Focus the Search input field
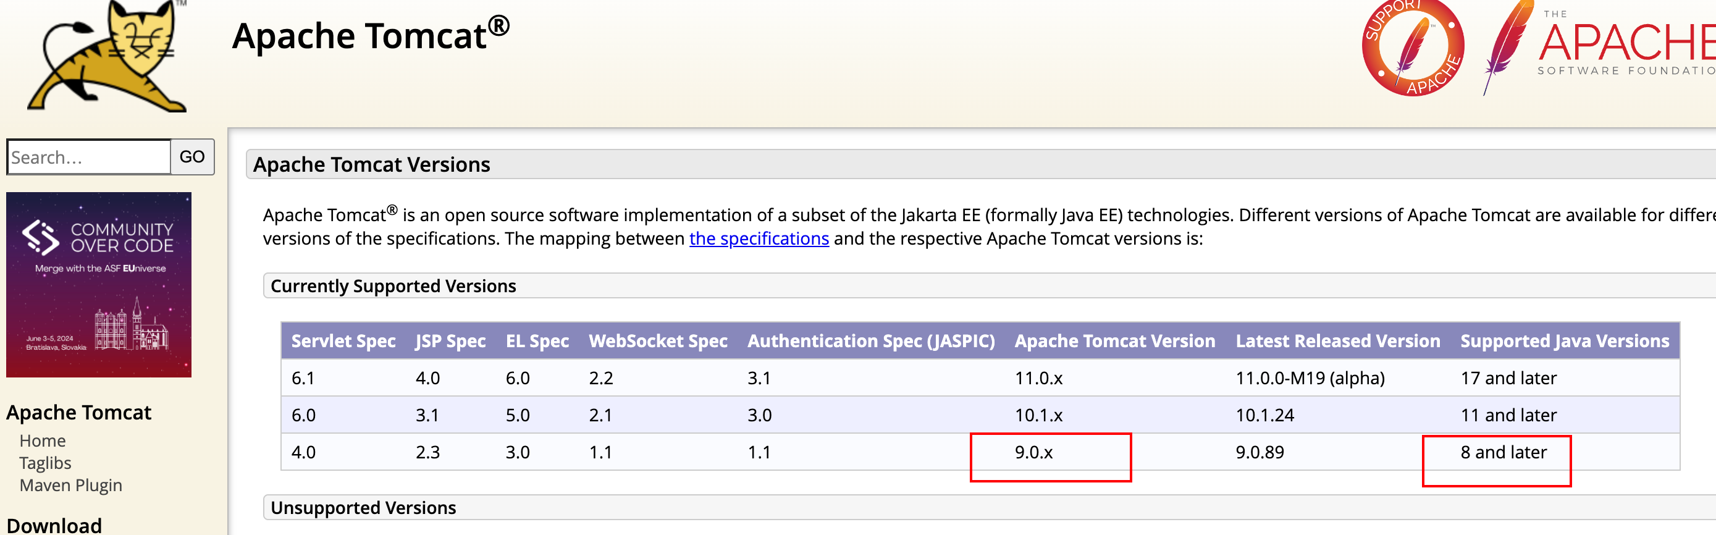This screenshot has height=535, width=1716. (x=88, y=158)
